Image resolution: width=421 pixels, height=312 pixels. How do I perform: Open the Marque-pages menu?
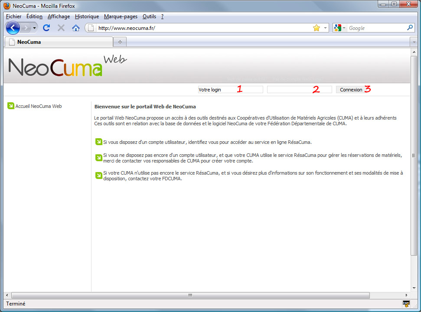121,16
